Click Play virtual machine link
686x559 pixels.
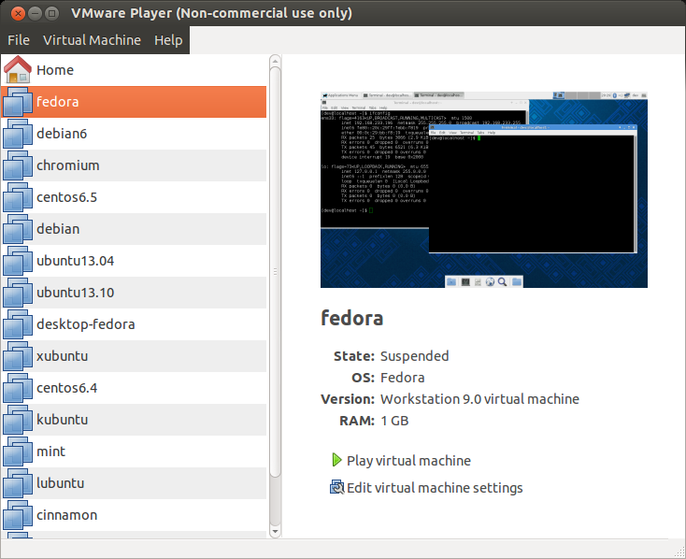408,461
